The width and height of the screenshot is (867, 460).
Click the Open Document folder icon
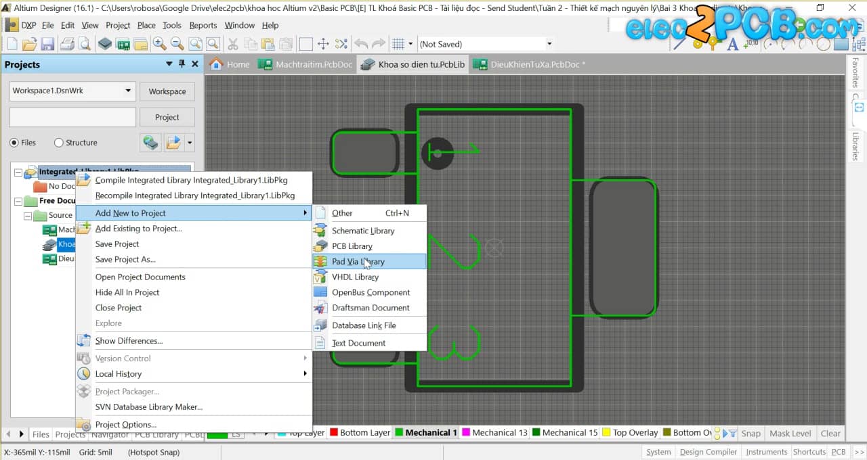pos(29,44)
